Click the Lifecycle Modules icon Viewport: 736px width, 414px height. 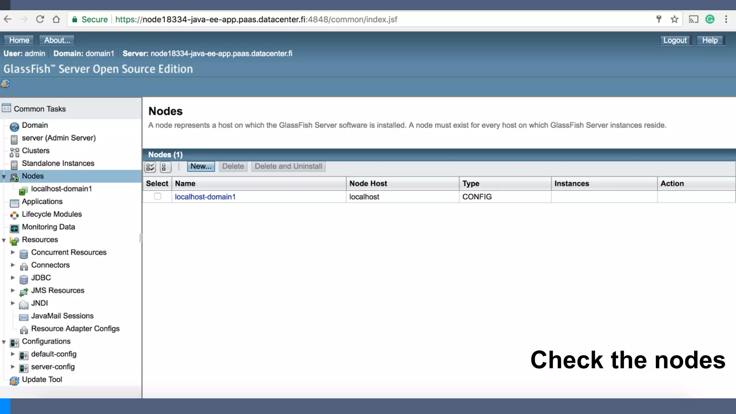(14, 215)
